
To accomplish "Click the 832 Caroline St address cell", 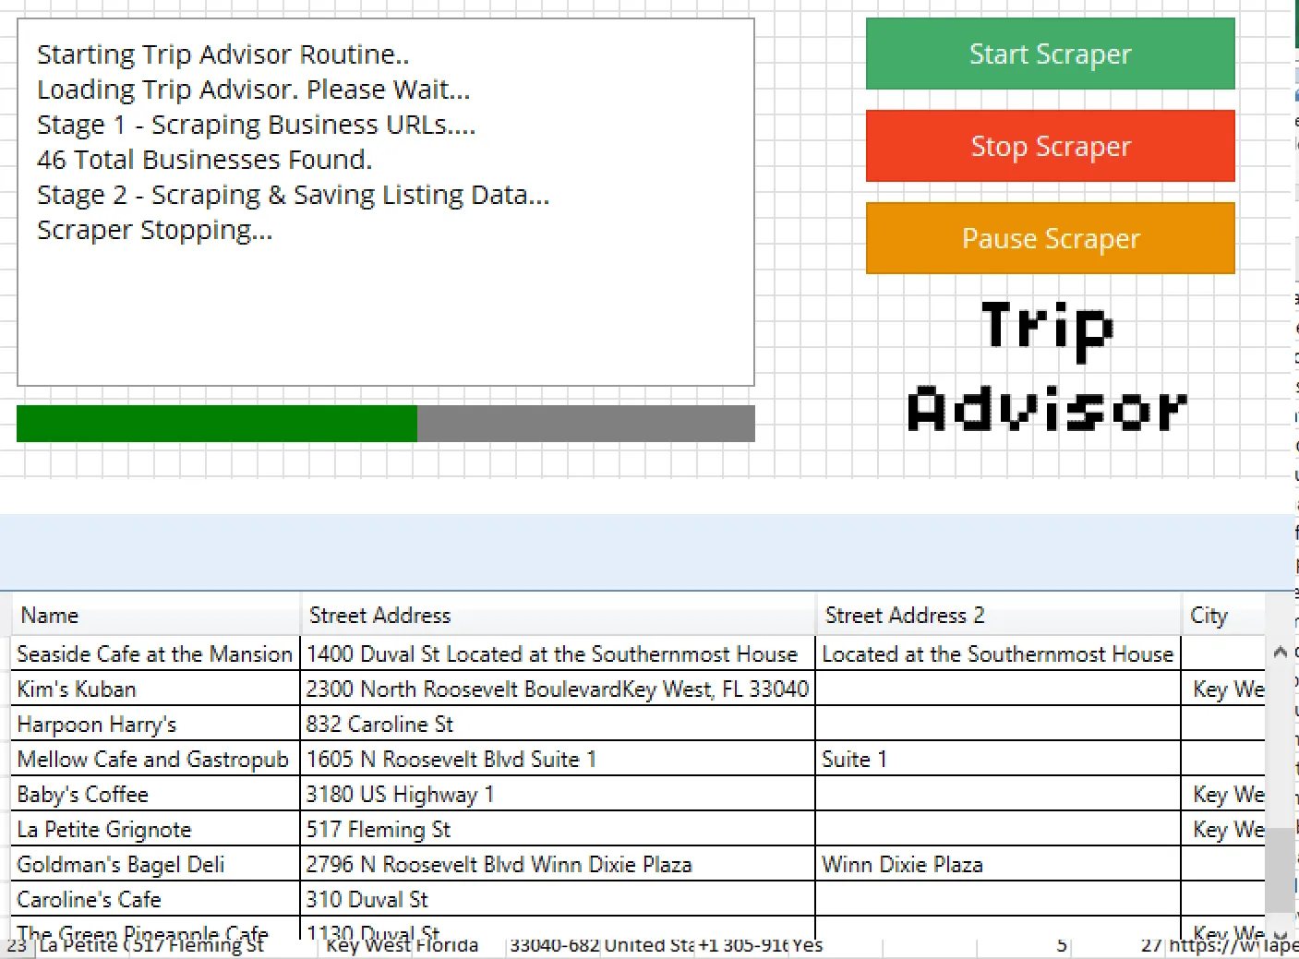I will 558,724.
